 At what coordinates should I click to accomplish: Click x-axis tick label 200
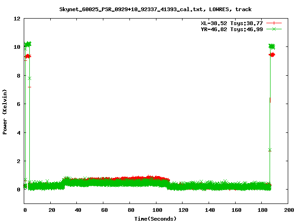pos(289,210)
